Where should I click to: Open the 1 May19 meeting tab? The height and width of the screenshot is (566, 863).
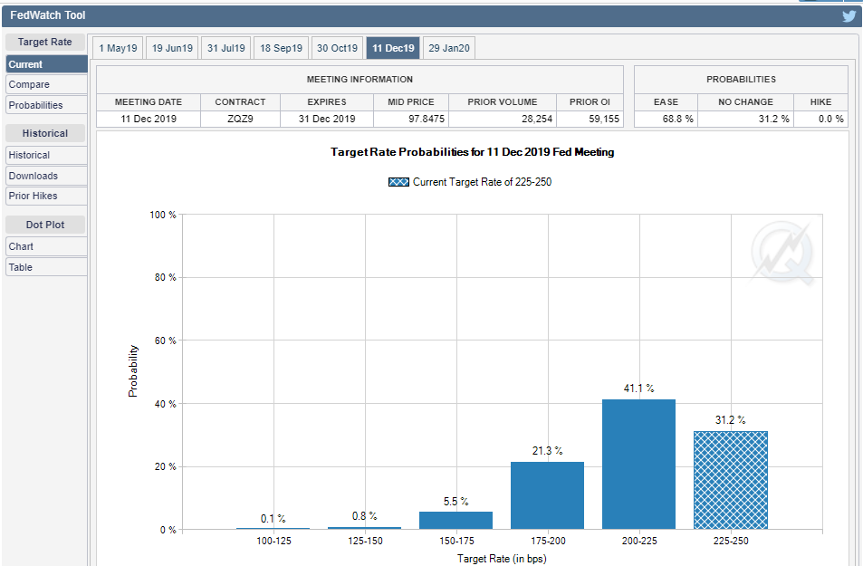(x=118, y=48)
